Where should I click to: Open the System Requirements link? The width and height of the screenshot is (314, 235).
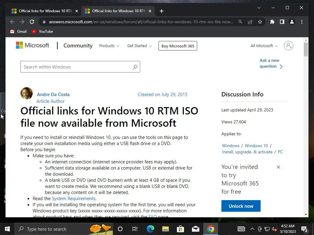(74, 198)
